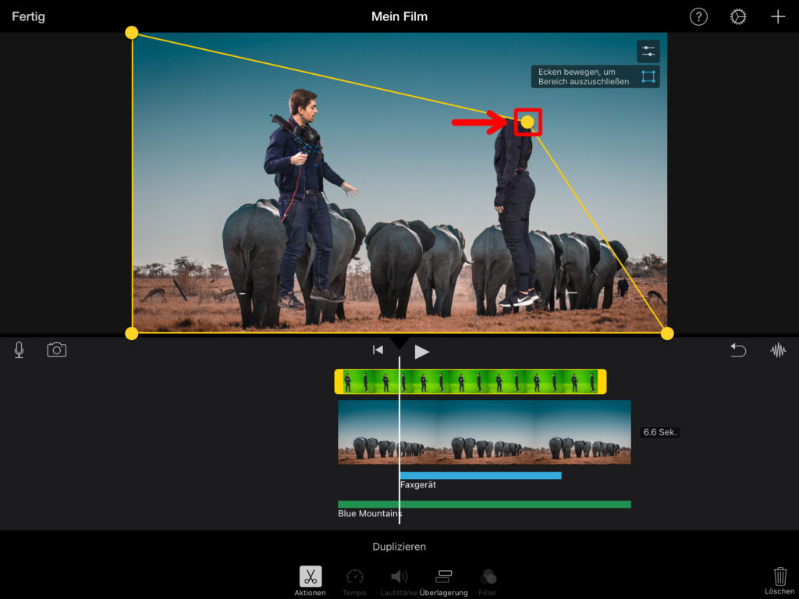Open the camera capture icon

pyautogui.click(x=57, y=350)
